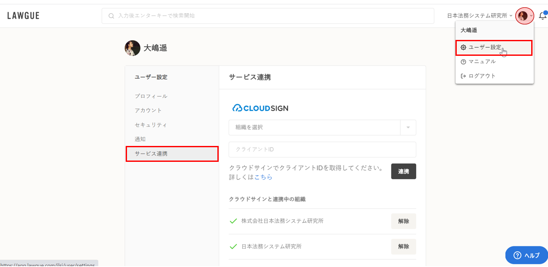Image resolution: width=548 pixels, height=267 pixels.
Task: Select ユーザー設定 from the user menu
Action: coord(485,48)
